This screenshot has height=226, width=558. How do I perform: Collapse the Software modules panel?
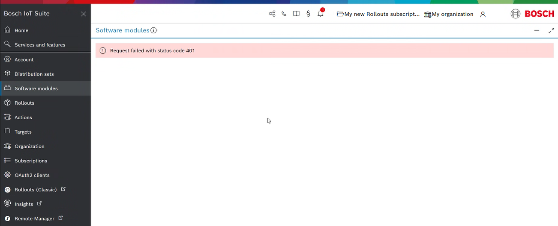pos(537,31)
